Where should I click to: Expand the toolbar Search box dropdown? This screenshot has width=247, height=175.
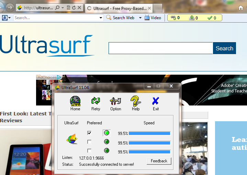(x=101, y=18)
